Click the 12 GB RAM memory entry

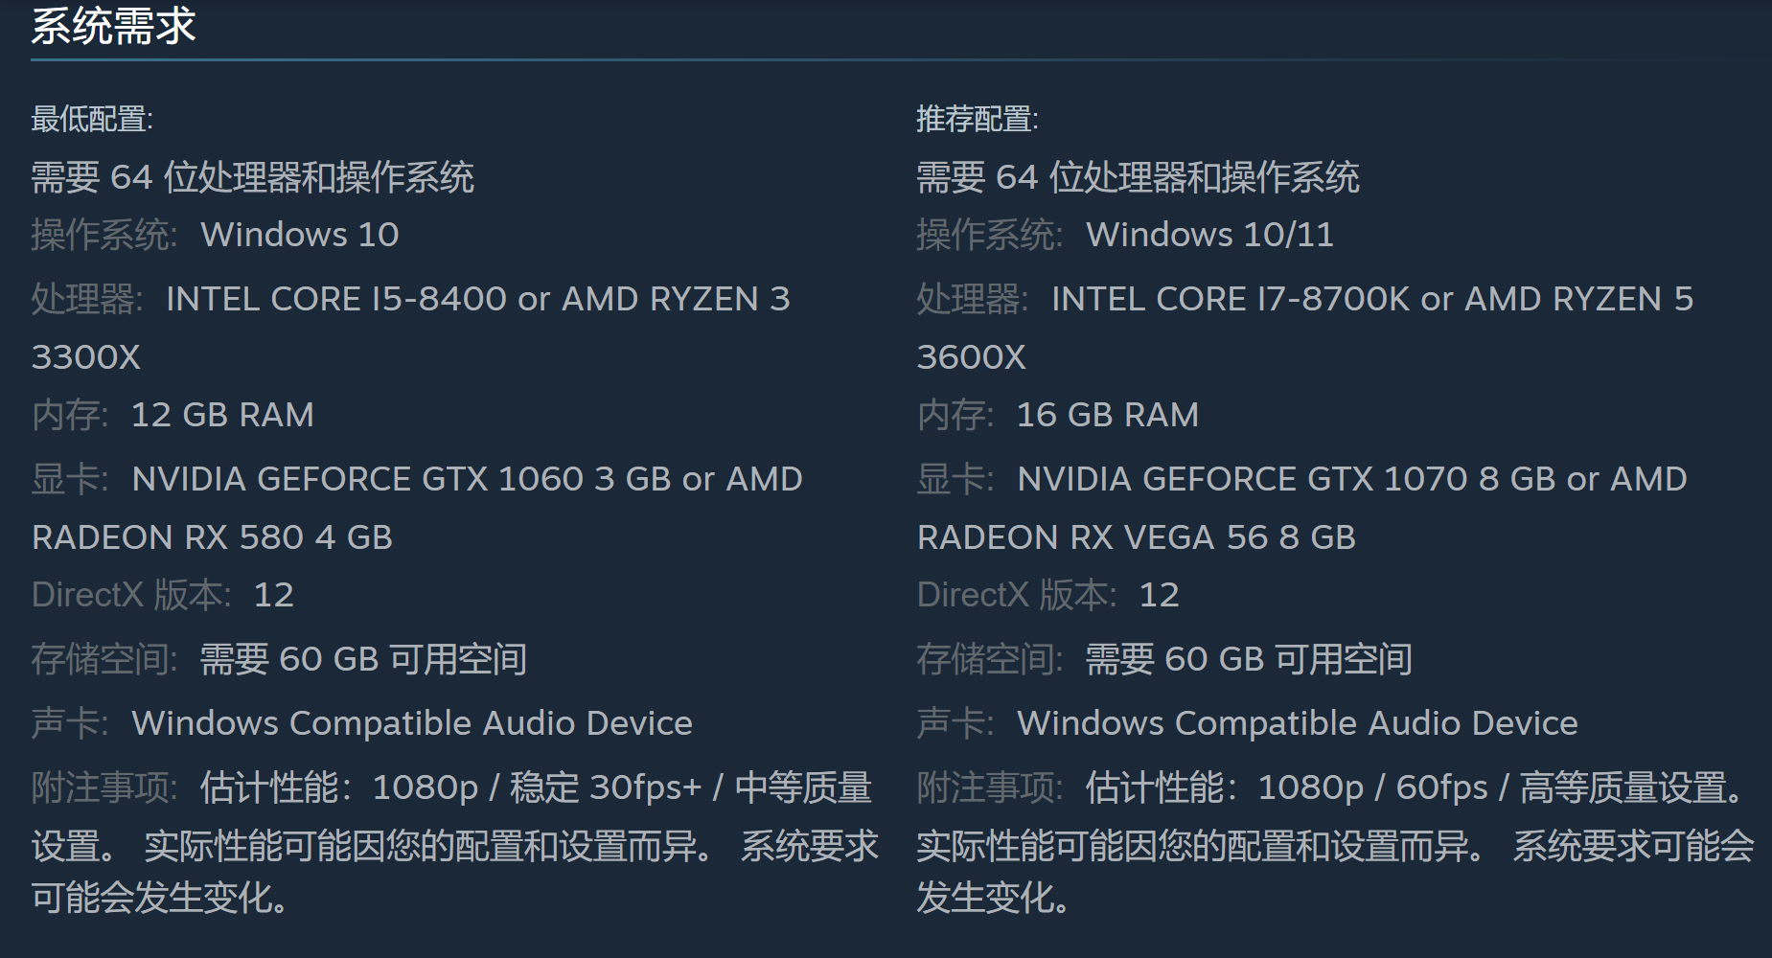tap(221, 415)
